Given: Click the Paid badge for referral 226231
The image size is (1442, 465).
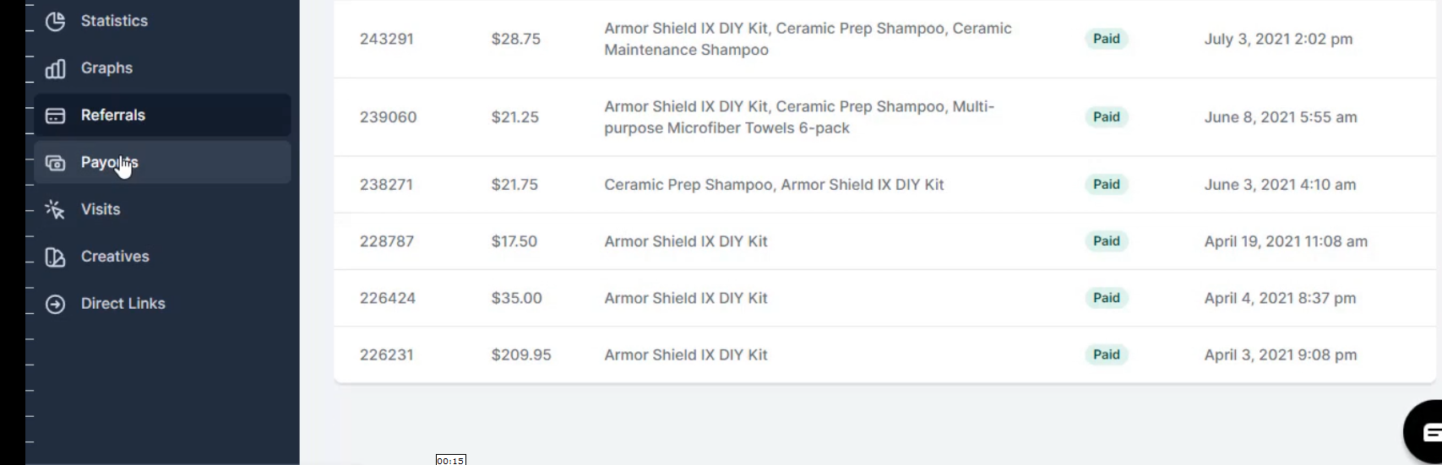Looking at the screenshot, I should point(1107,354).
